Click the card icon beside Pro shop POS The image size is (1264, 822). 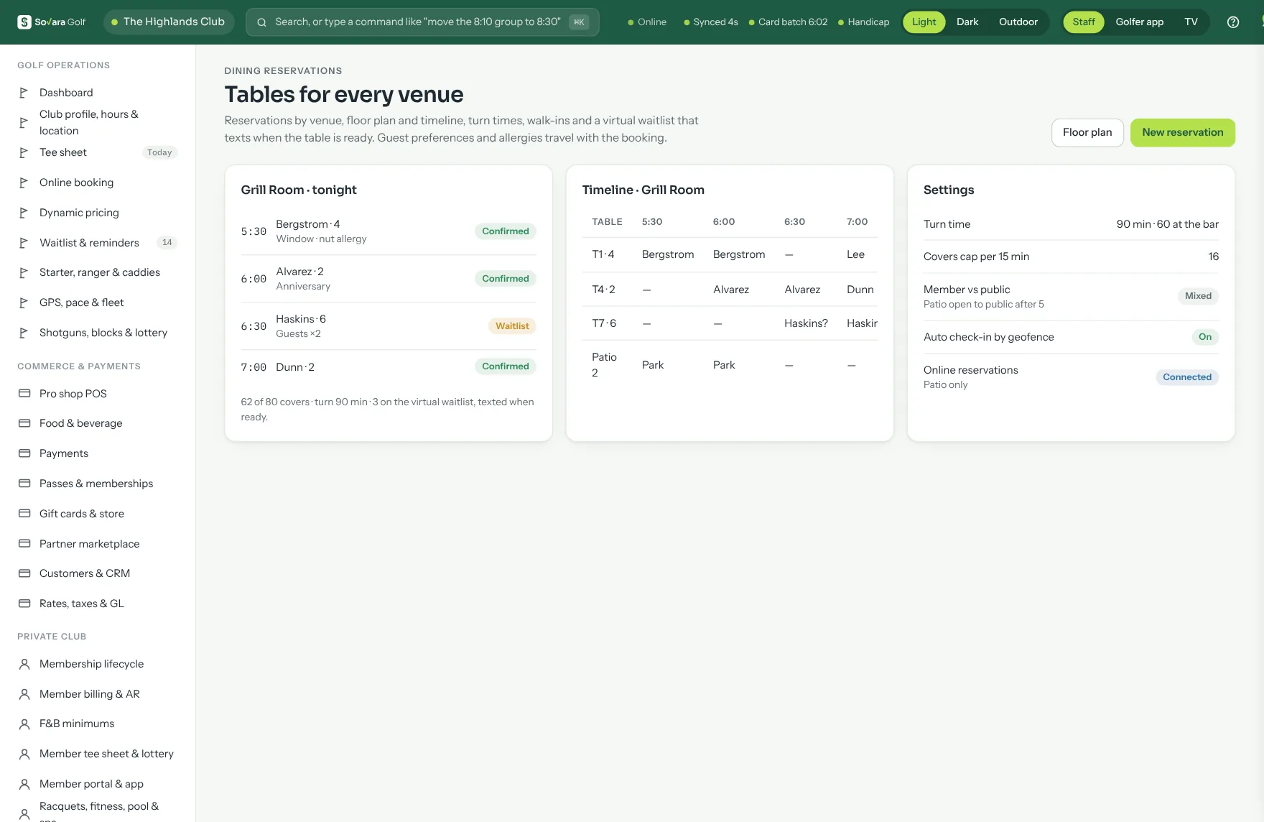click(24, 394)
